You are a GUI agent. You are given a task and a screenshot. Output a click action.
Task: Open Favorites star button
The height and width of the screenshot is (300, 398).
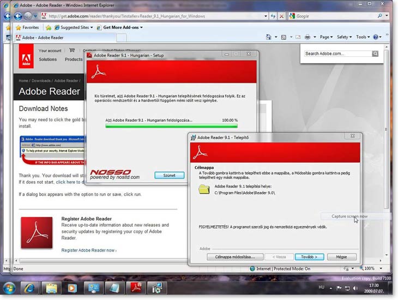tap(27, 27)
